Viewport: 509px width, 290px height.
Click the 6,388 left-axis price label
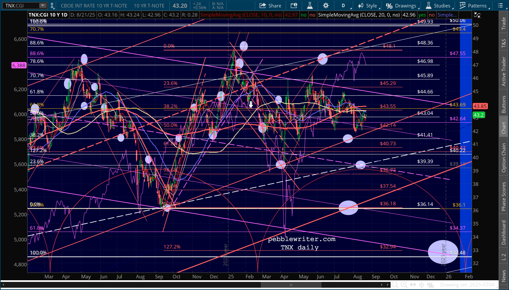(19, 65)
